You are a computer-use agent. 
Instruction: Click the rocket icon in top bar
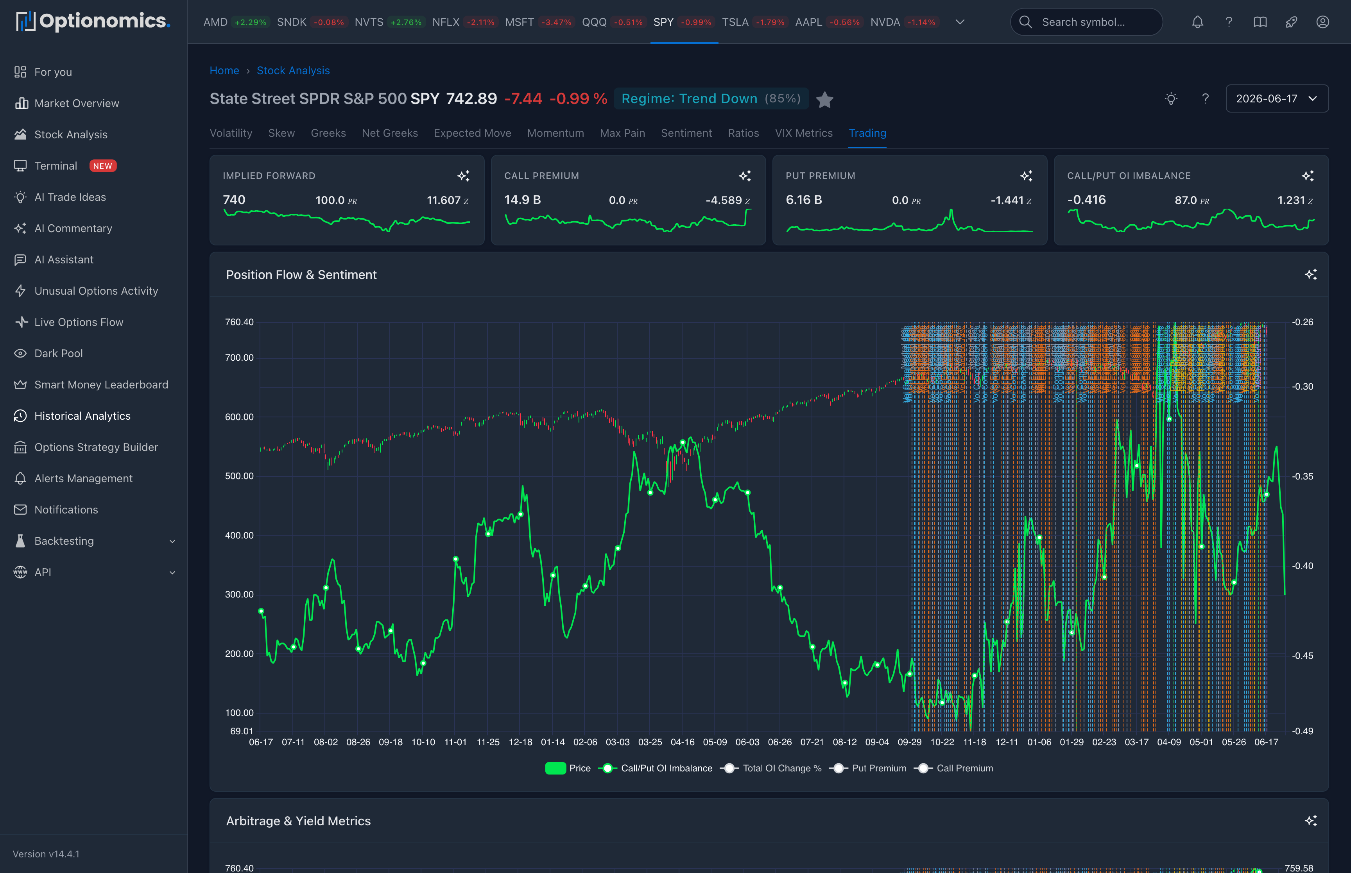point(1291,22)
